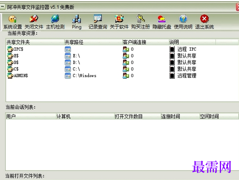Sort sessions by 打开文件数目 column
Viewport: 239px width, 180px height.
[137, 116]
